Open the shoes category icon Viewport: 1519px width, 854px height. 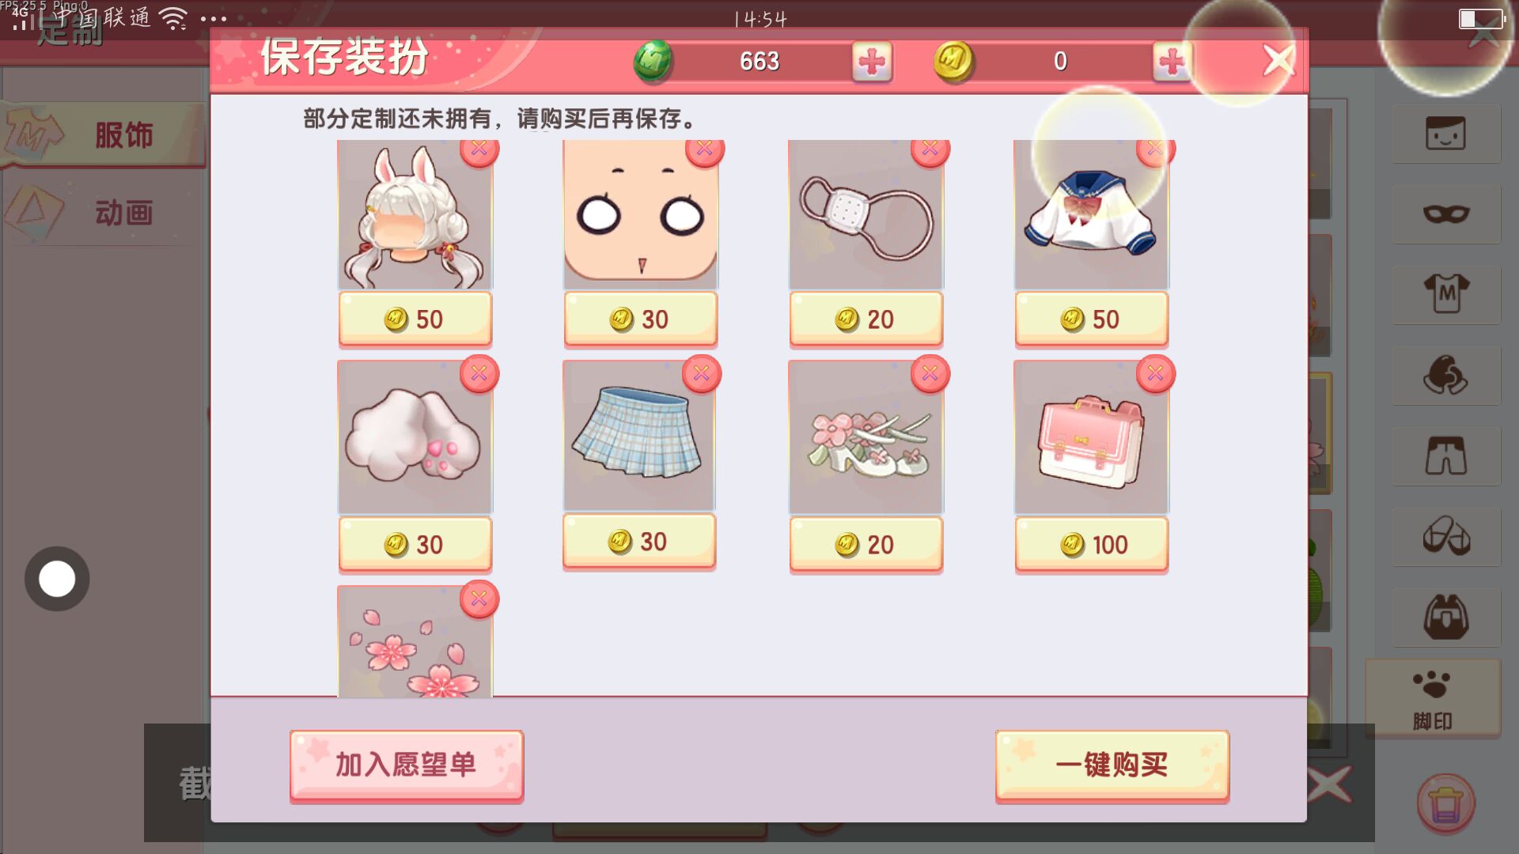(x=1445, y=537)
